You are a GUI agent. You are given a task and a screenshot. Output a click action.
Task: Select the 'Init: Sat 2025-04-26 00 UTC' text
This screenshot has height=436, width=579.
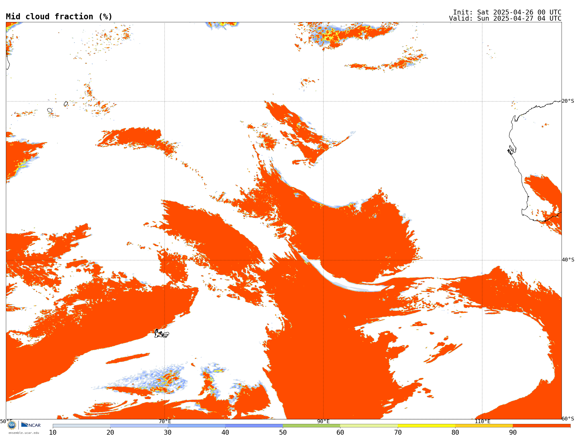tap(507, 12)
